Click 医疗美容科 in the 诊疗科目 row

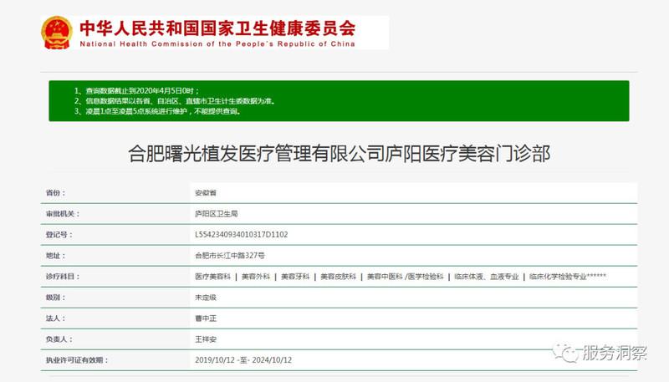(x=212, y=277)
